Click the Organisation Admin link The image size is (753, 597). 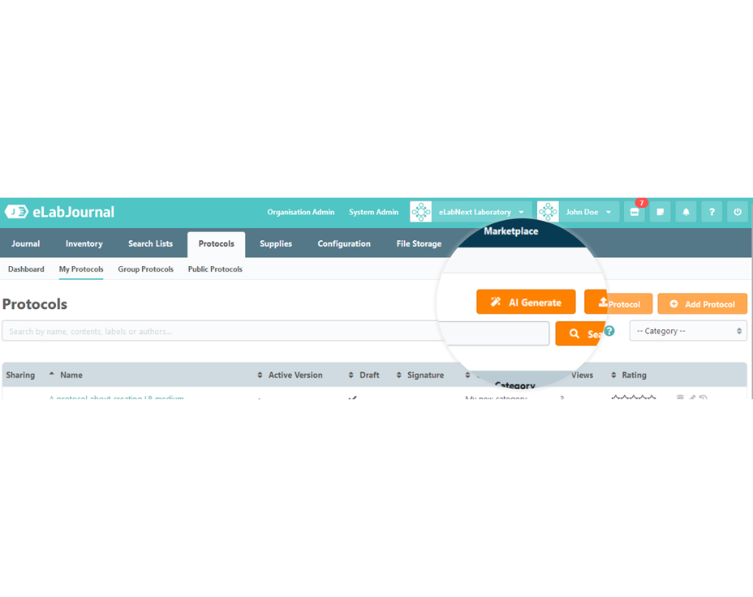pos(300,213)
